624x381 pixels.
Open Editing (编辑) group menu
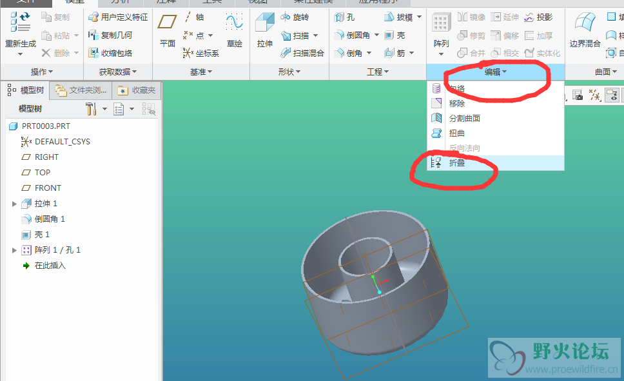point(496,72)
